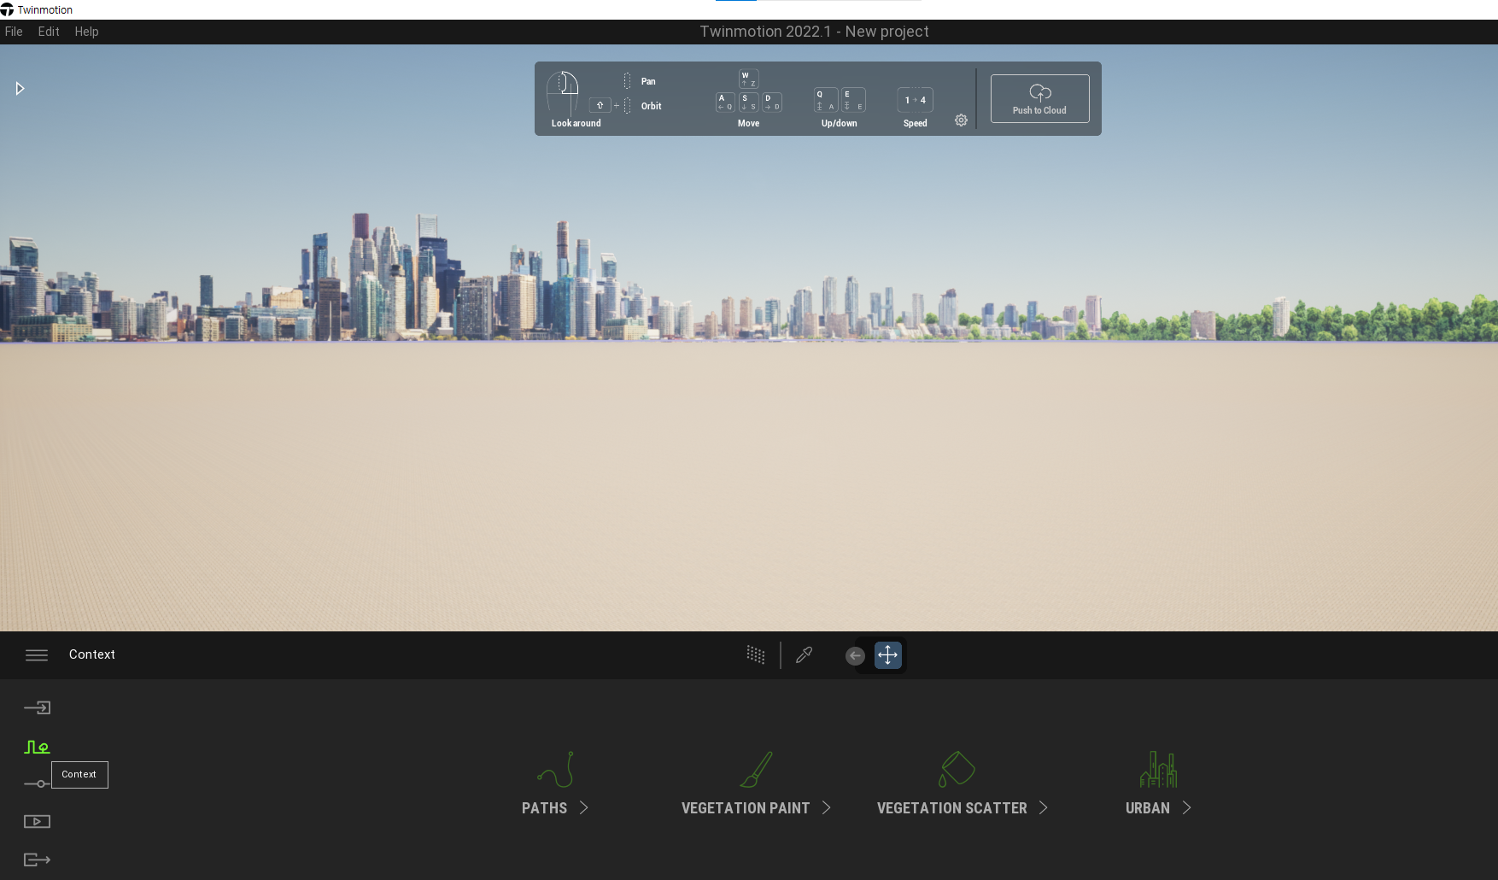Viewport: 1498px width, 880px height.
Task: Click the Twinmotion app logo icon
Action: click(7, 9)
